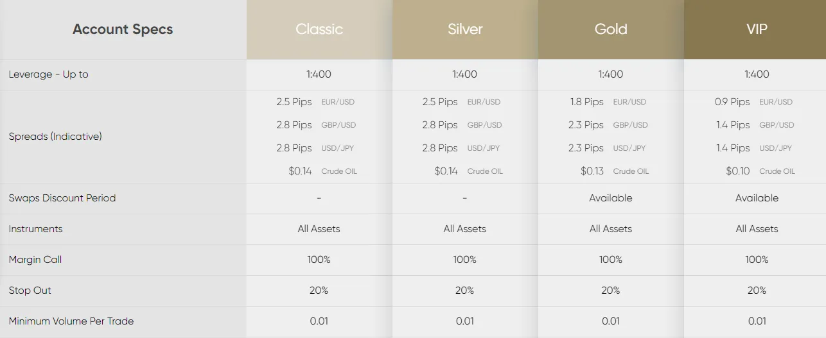Select the Classic account column header
The width and height of the screenshot is (826, 338).
[319, 30]
